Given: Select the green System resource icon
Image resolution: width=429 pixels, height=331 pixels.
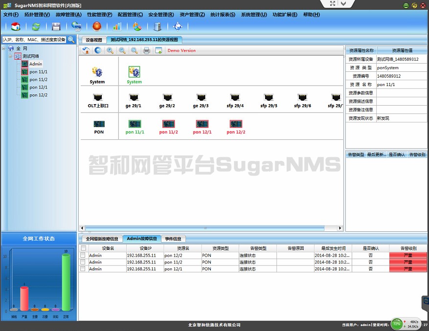Looking at the screenshot, I should pos(134,72).
